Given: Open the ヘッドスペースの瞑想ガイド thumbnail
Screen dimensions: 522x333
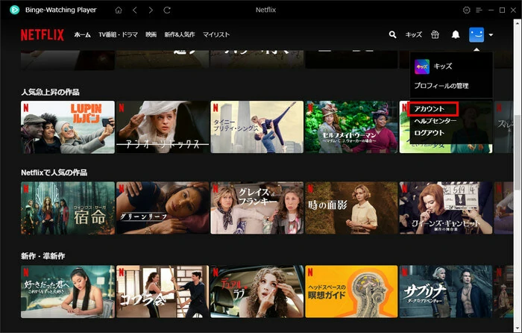Looking at the screenshot, I should pyautogui.click(x=351, y=292).
